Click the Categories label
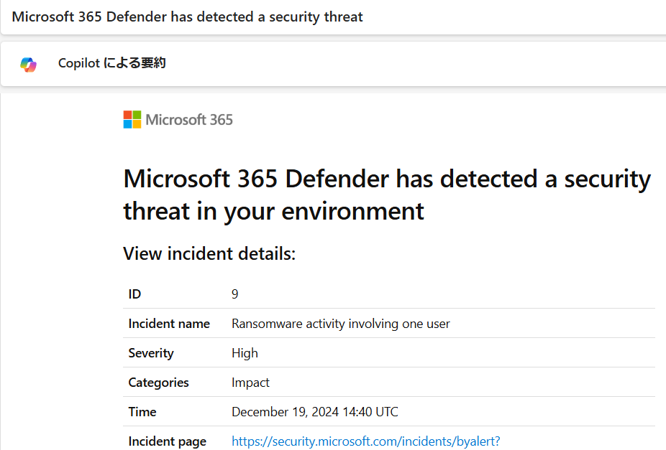Image resolution: width=666 pixels, height=450 pixels. coord(158,383)
